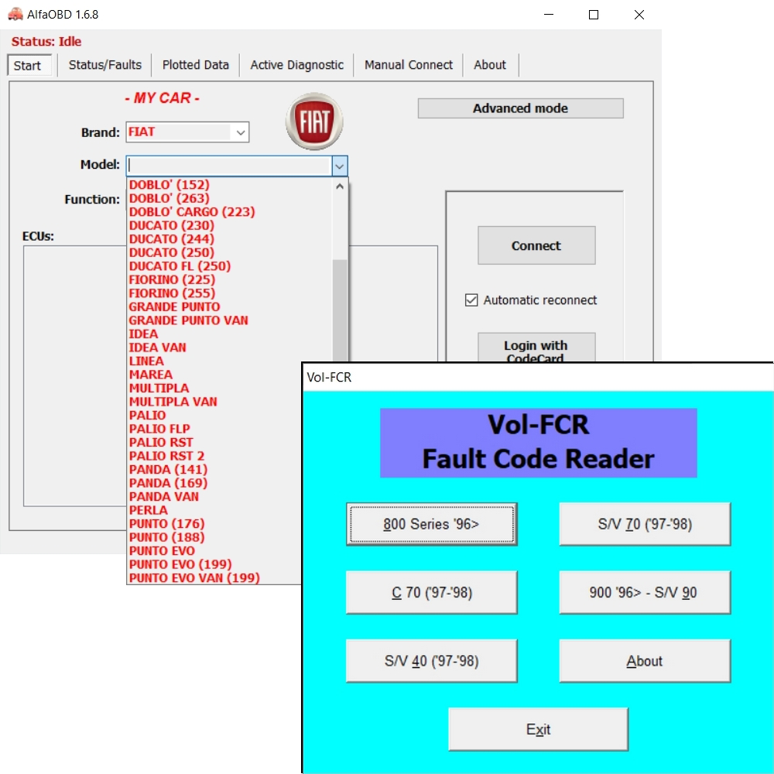Open the Brand dropdown

(241, 132)
